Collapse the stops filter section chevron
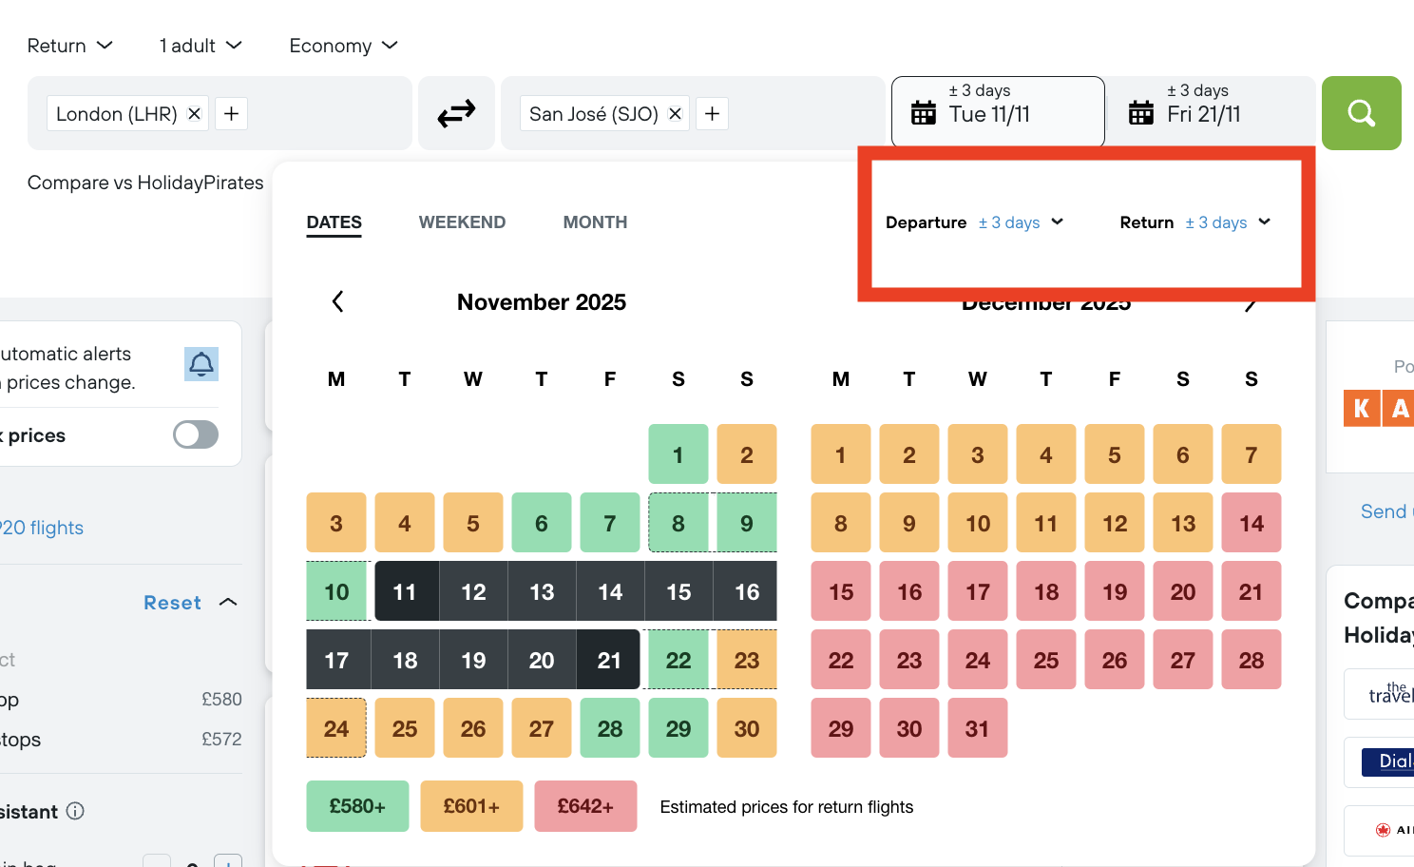1414x867 pixels. tap(228, 602)
